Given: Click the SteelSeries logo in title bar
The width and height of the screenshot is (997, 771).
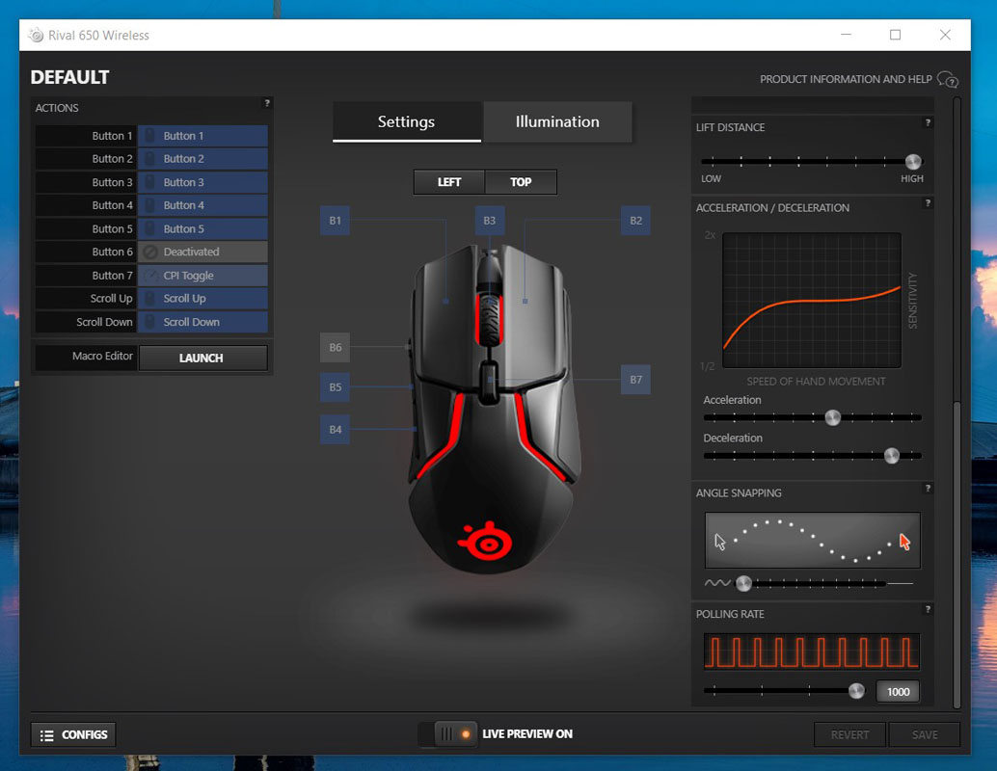Looking at the screenshot, I should coord(37,35).
